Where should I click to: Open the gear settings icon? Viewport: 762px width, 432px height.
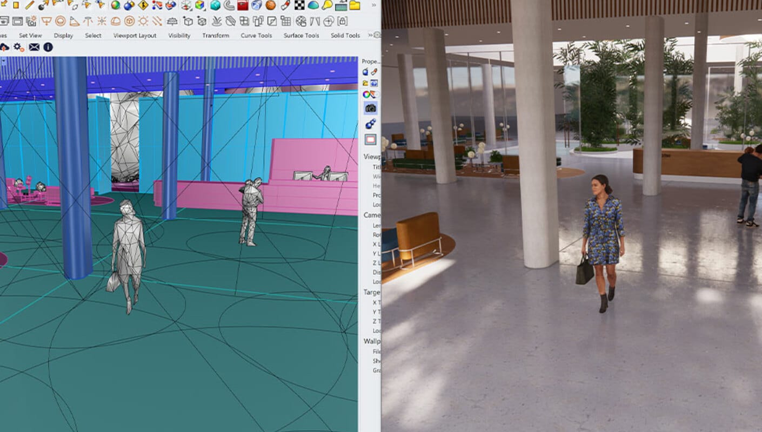18,48
